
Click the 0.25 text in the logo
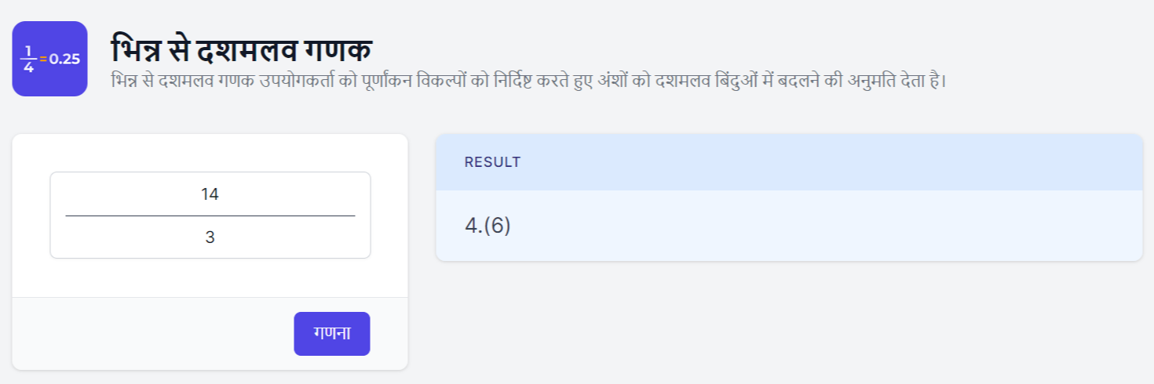coord(64,59)
